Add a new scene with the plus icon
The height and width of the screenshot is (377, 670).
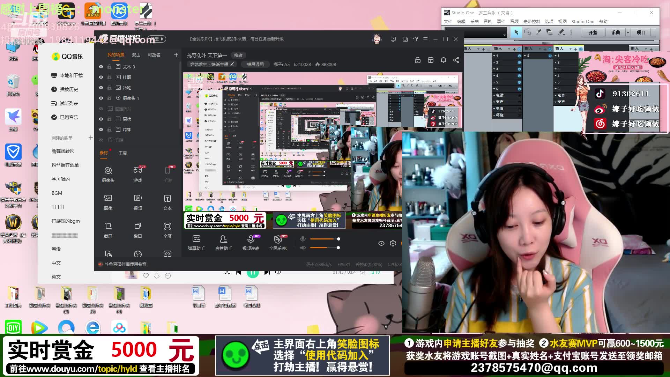(x=176, y=55)
